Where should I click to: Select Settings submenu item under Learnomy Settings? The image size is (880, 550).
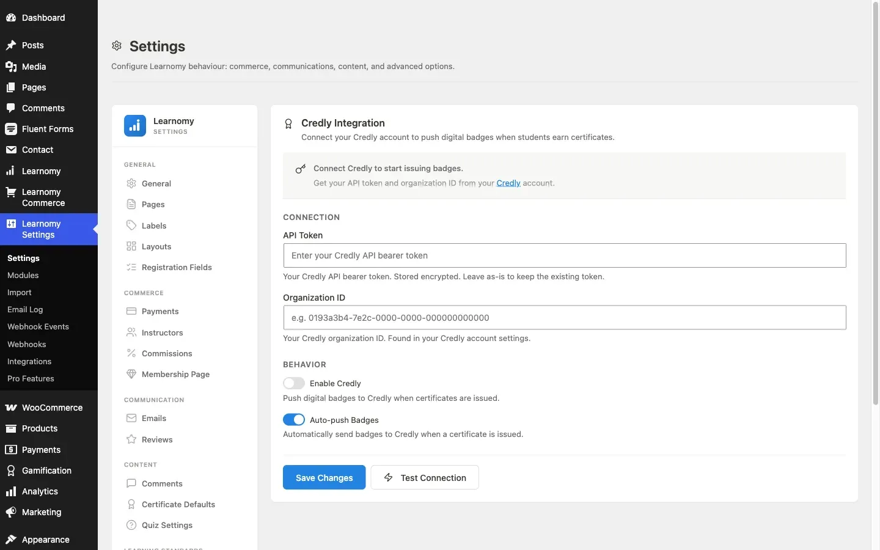(x=23, y=258)
